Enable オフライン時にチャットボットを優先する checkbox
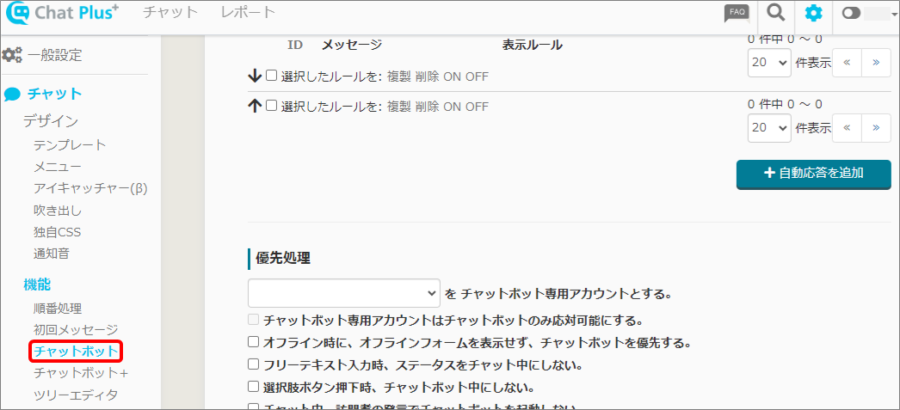This screenshot has height=410, width=900. 254,342
